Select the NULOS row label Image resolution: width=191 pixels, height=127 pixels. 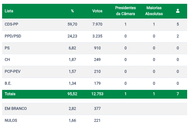tap(11, 121)
